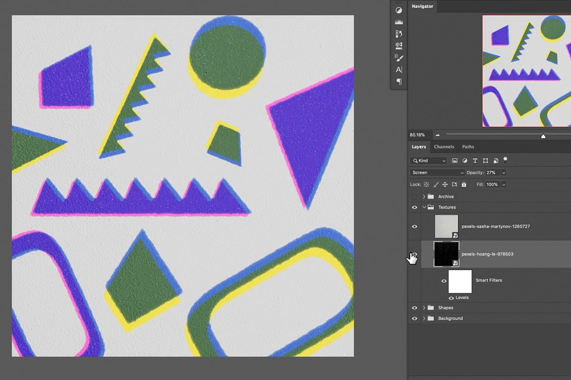
Task: Click the white Smart Filters mask thumbnail
Action: click(460, 281)
